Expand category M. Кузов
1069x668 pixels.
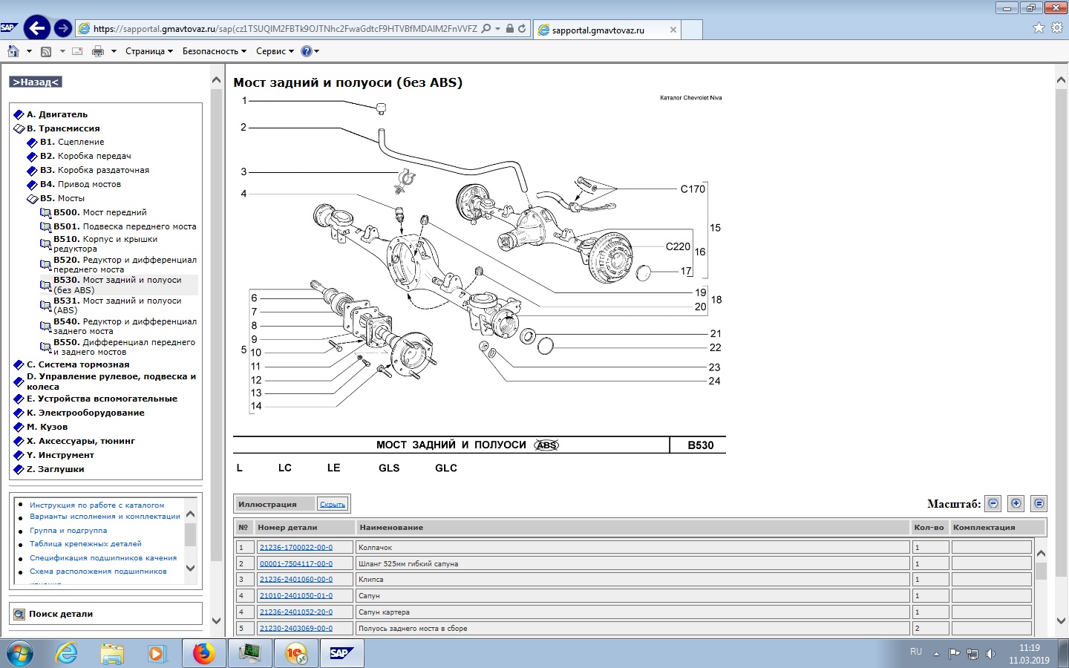pos(19,427)
